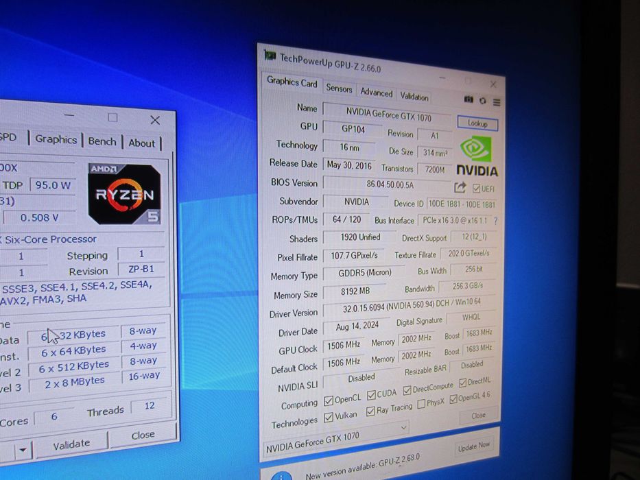Screen dimensions: 640x480
Task: Select the Graphics tab in CPU-Z
Action: pos(56,139)
